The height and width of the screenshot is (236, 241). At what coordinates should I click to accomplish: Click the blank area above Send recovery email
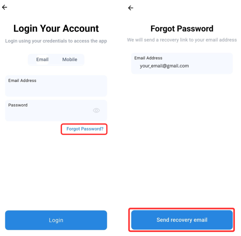pyautogui.click(x=182, y=140)
